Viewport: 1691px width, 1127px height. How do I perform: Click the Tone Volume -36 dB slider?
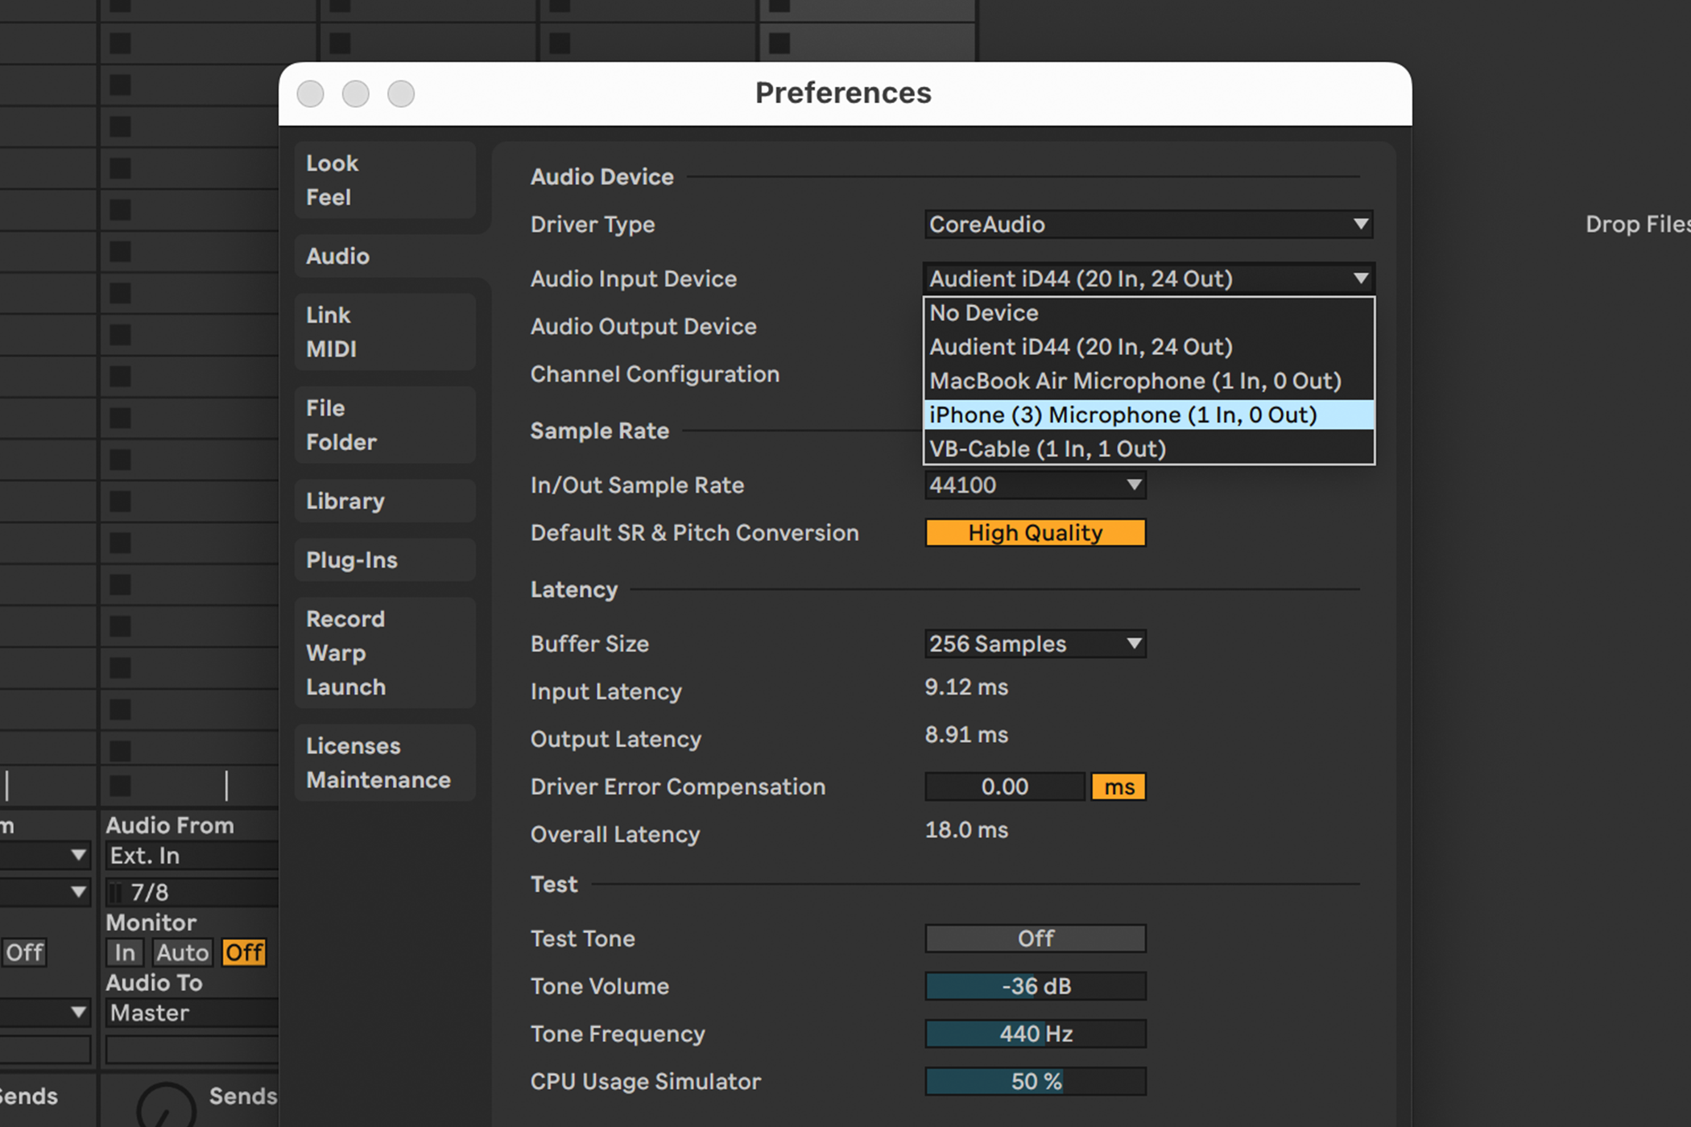coord(1035,986)
